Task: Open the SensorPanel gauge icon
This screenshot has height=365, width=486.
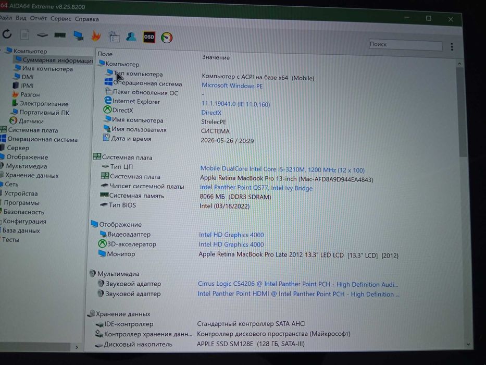Action: 167,38
